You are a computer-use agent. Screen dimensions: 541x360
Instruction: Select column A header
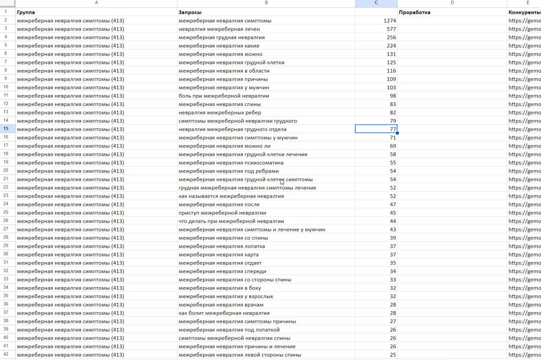click(x=96, y=3)
